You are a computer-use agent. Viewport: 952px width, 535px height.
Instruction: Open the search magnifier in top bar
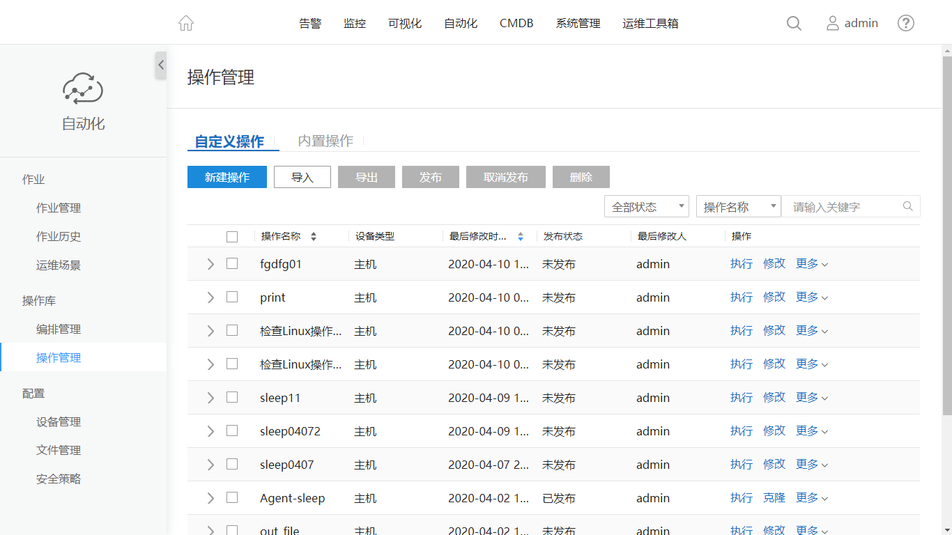tap(794, 23)
